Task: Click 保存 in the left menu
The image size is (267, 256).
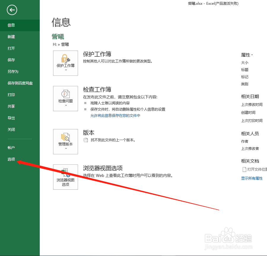Action: point(20,60)
